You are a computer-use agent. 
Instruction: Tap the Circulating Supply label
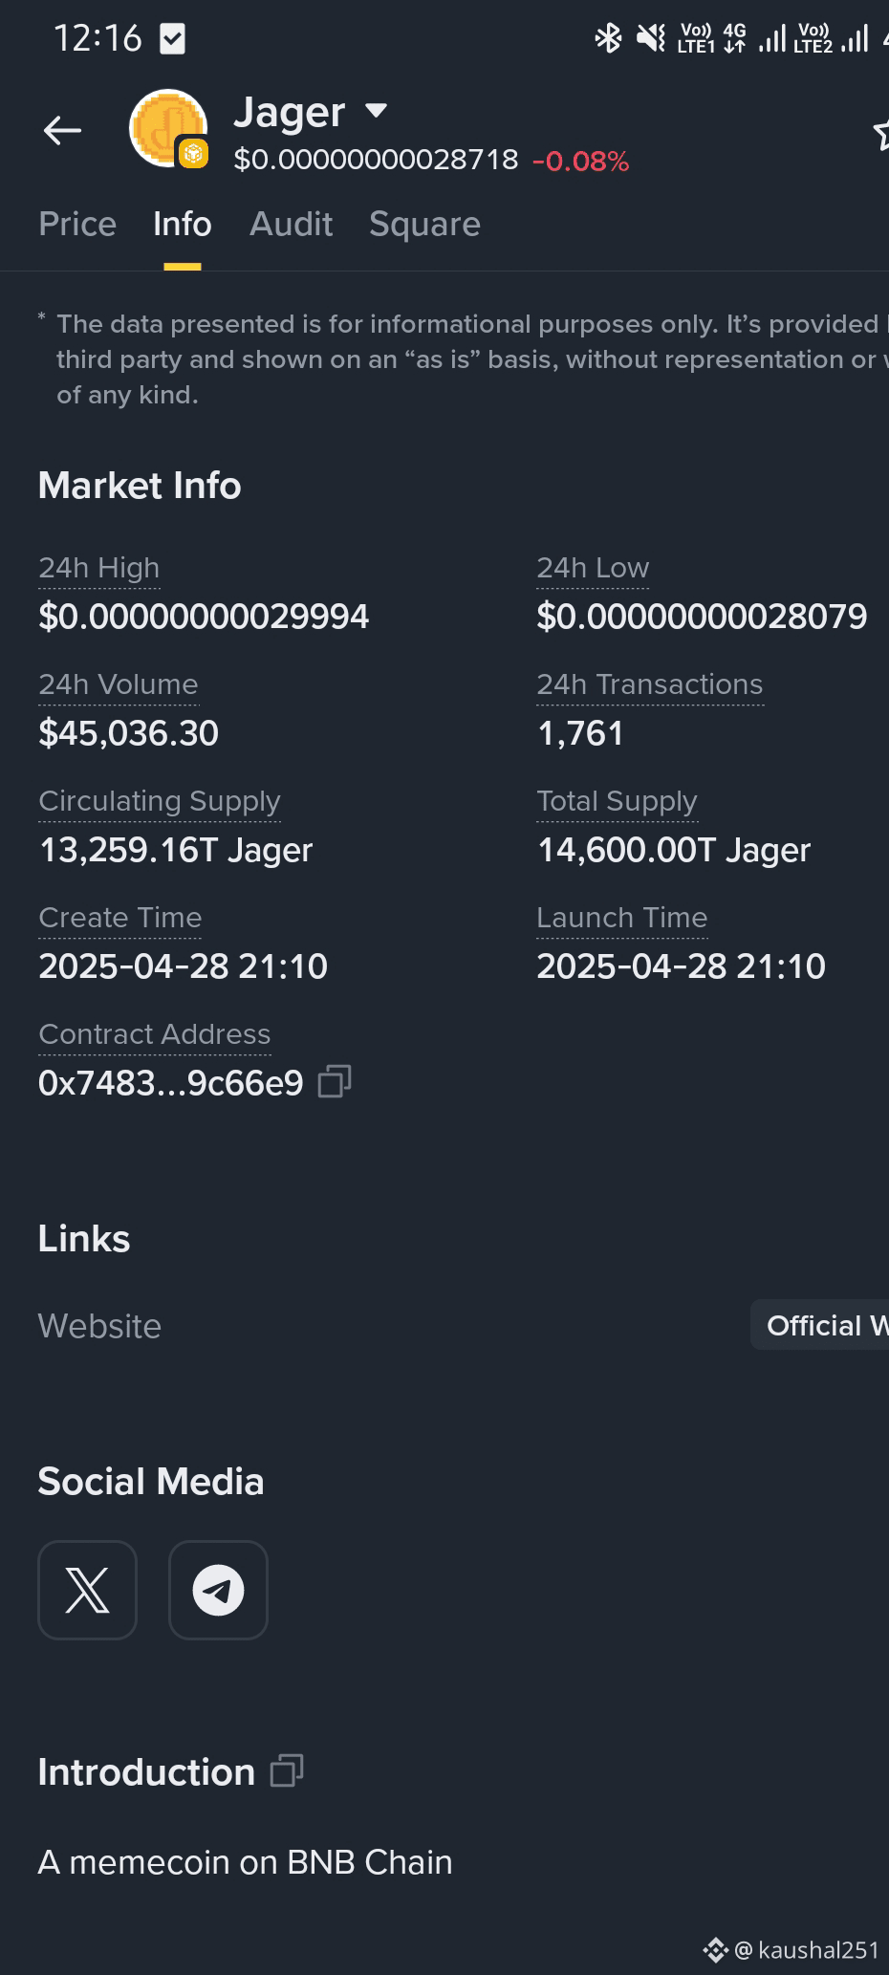[160, 801]
